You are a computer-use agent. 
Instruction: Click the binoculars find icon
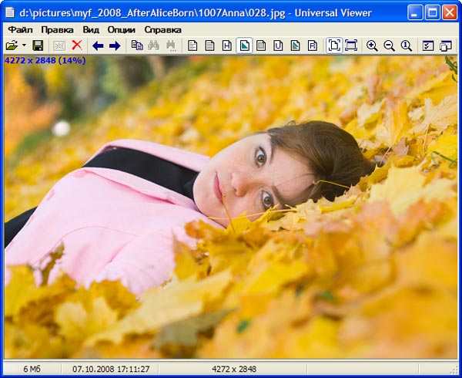click(153, 46)
